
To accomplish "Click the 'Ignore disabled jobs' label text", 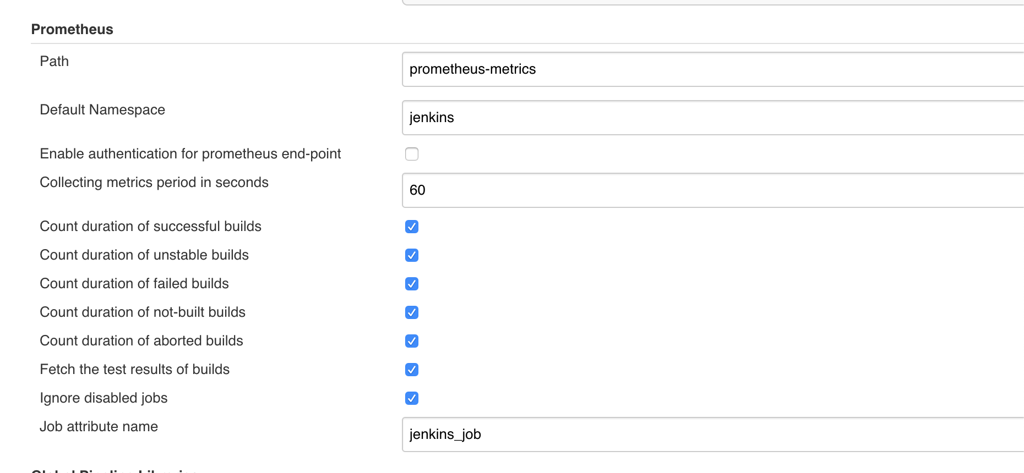I will pos(104,398).
